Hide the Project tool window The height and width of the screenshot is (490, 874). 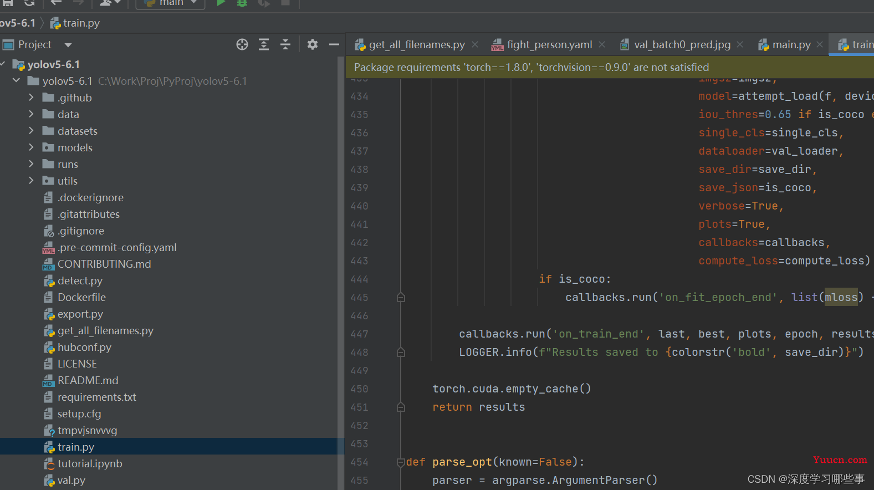click(334, 44)
